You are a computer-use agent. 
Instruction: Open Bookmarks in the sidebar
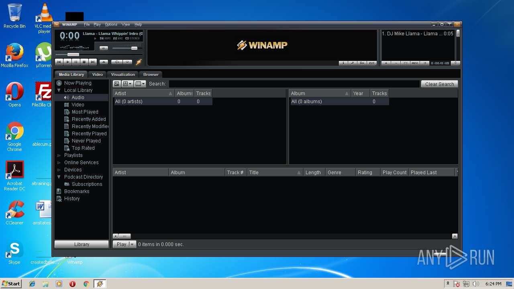(x=77, y=191)
